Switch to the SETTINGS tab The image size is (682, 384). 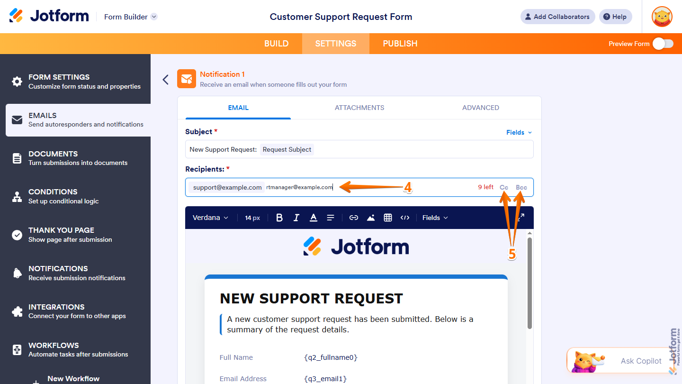pyautogui.click(x=336, y=44)
